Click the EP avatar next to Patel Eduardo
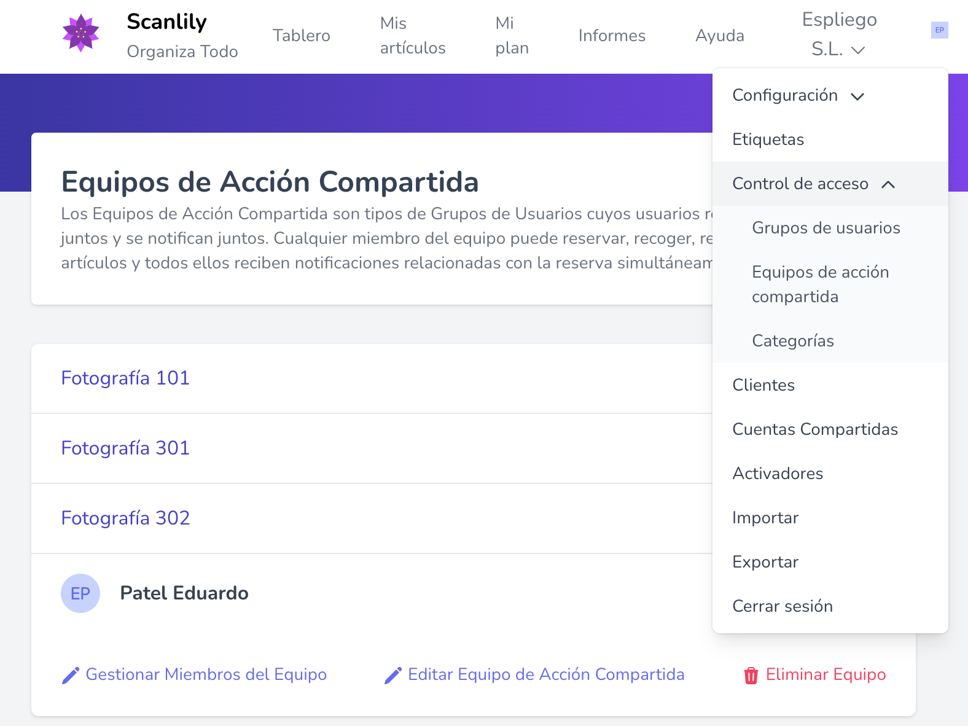Image resolution: width=968 pixels, height=726 pixels. [80, 593]
